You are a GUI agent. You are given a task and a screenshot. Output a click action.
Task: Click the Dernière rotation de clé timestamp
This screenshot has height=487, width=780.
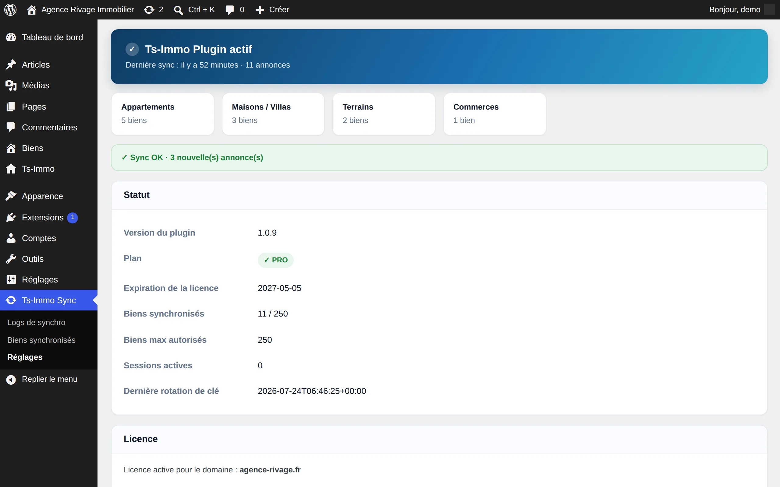312,391
